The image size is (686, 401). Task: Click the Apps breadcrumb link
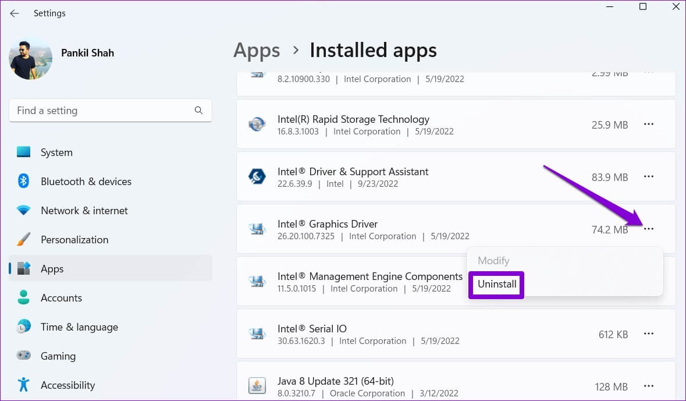coord(257,51)
